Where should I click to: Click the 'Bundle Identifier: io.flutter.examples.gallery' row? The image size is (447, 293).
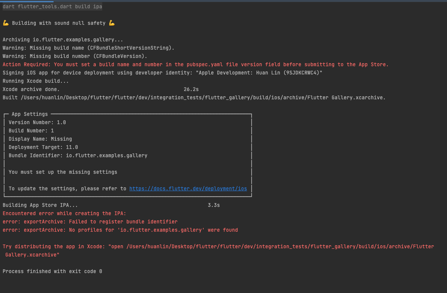tap(78, 155)
